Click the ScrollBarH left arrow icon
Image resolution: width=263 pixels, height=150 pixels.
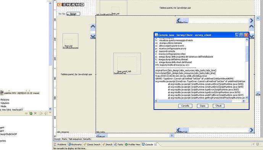98,135
